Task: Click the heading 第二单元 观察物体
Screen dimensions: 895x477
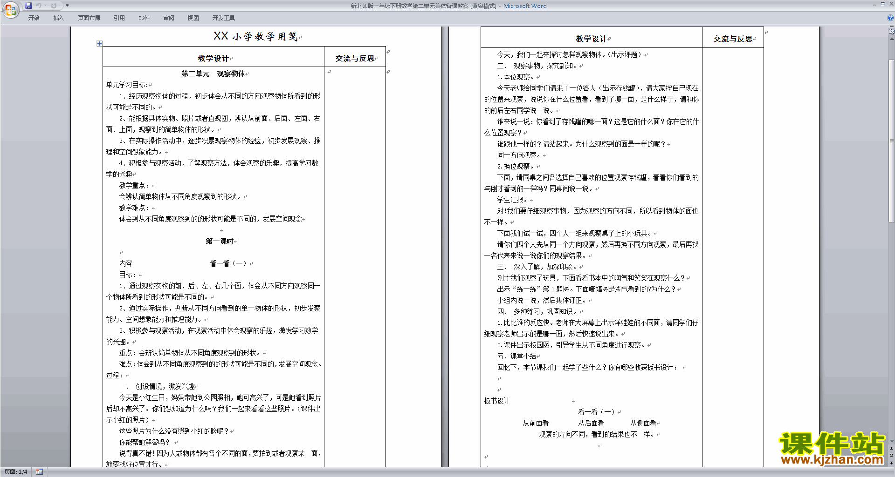Action: [x=213, y=74]
